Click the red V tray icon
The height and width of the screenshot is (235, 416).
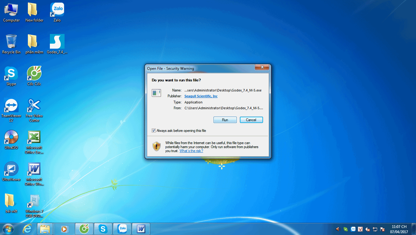[360, 229]
